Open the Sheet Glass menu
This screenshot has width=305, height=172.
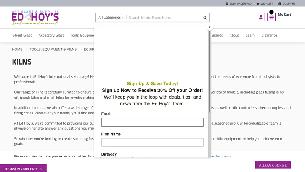(x=22, y=35)
